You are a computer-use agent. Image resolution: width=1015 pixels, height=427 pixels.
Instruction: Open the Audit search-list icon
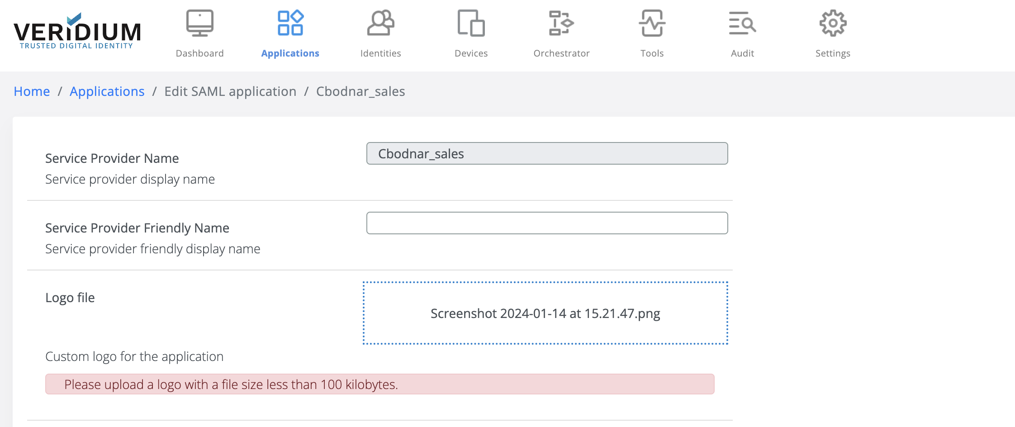point(742,24)
